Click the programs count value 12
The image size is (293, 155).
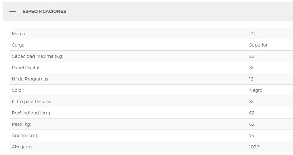pyautogui.click(x=251, y=79)
